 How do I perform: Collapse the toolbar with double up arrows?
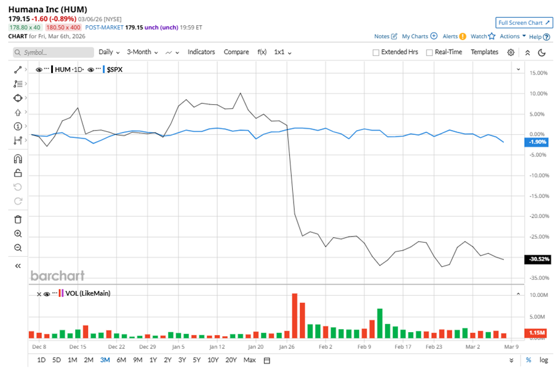coord(527,52)
